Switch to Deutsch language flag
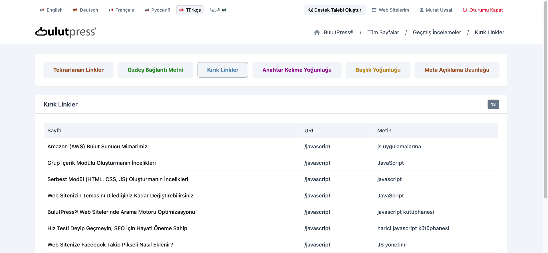 (75, 10)
